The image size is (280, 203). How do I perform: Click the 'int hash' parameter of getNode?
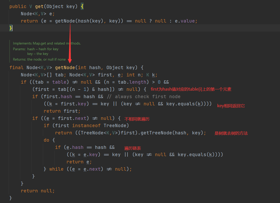click(x=89, y=68)
